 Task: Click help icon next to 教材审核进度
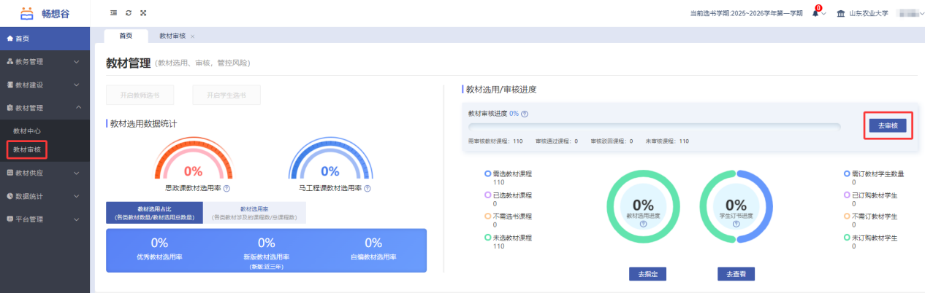click(x=525, y=114)
